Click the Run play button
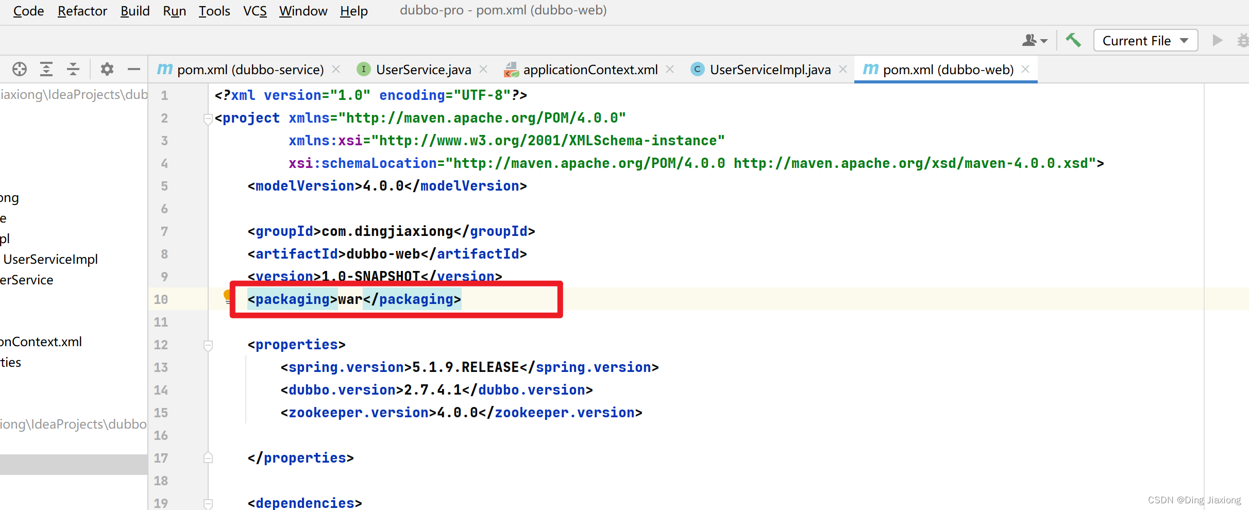This screenshot has width=1249, height=510. pyautogui.click(x=1218, y=40)
